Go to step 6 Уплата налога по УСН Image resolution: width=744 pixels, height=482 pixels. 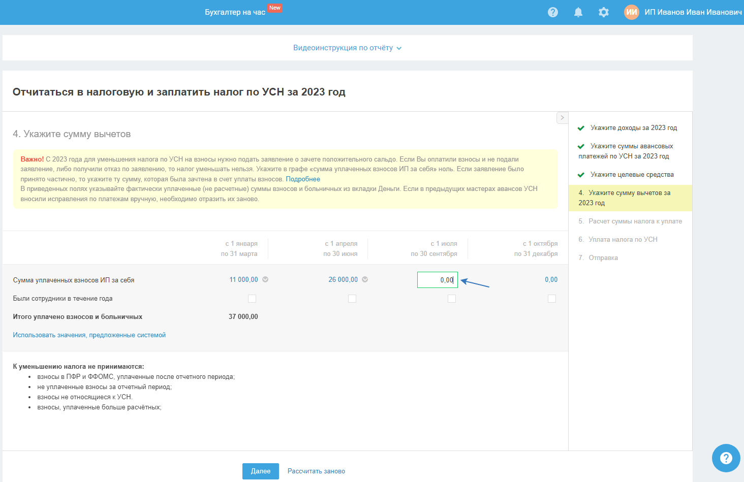618,240
